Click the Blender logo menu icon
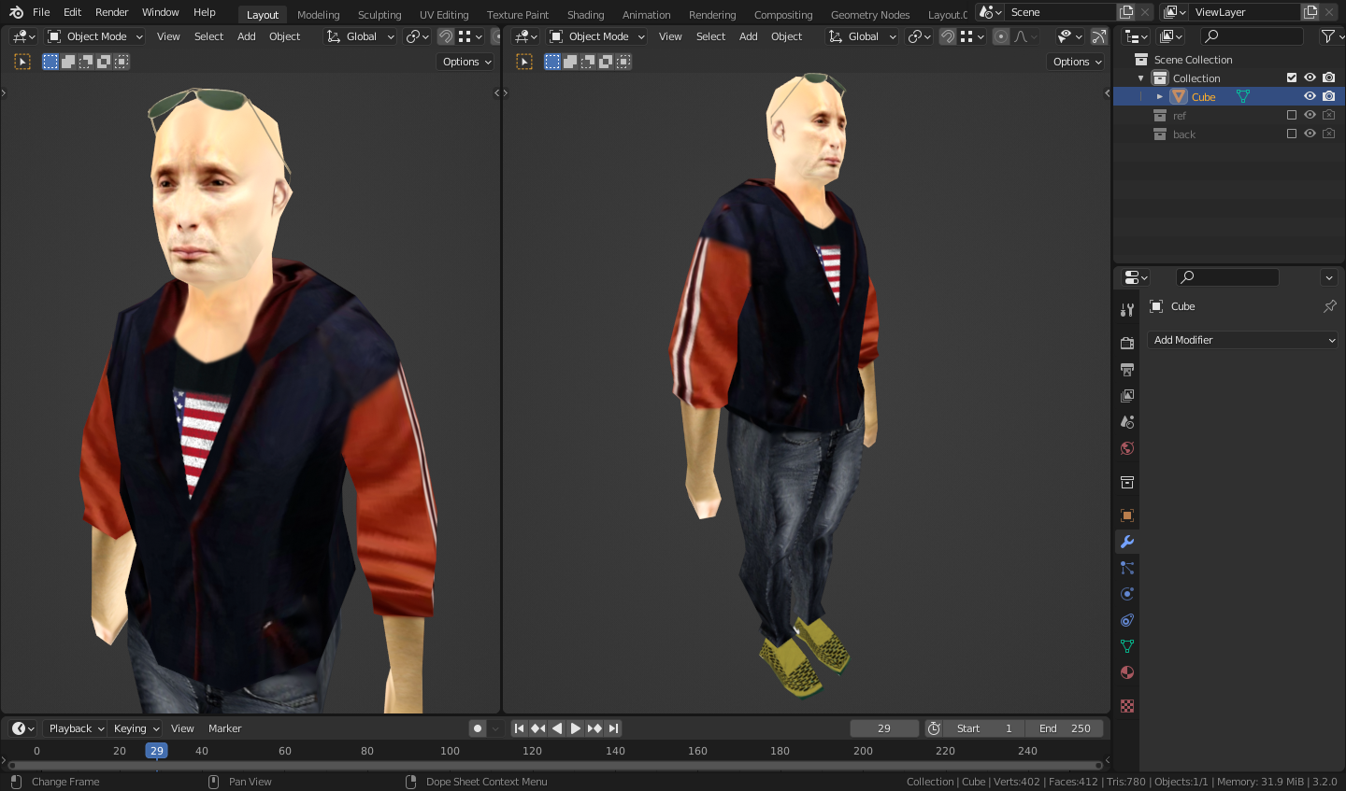Viewport: 1346px width, 791px height. pyautogui.click(x=16, y=12)
